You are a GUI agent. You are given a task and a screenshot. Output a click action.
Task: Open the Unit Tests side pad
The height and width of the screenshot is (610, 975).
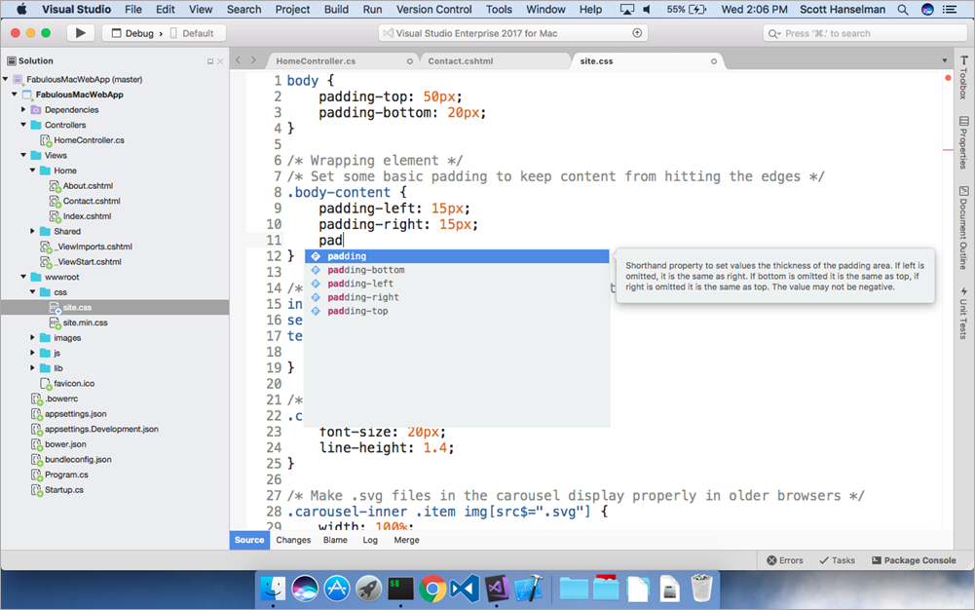[964, 314]
